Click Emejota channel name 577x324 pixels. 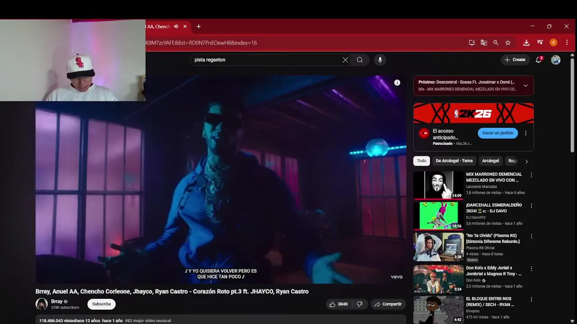click(x=472, y=311)
